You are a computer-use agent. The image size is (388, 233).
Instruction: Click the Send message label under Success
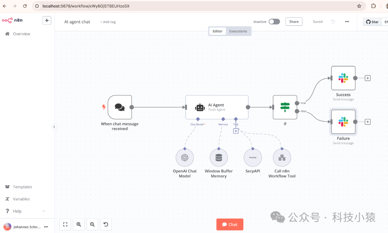(343, 99)
